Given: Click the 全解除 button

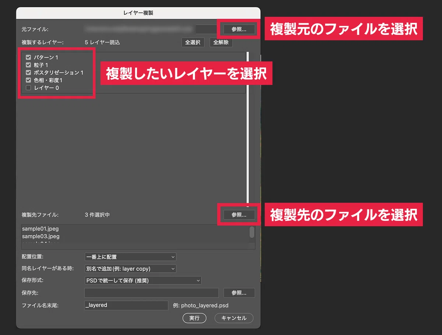Looking at the screenshot, I should [221, 42].
